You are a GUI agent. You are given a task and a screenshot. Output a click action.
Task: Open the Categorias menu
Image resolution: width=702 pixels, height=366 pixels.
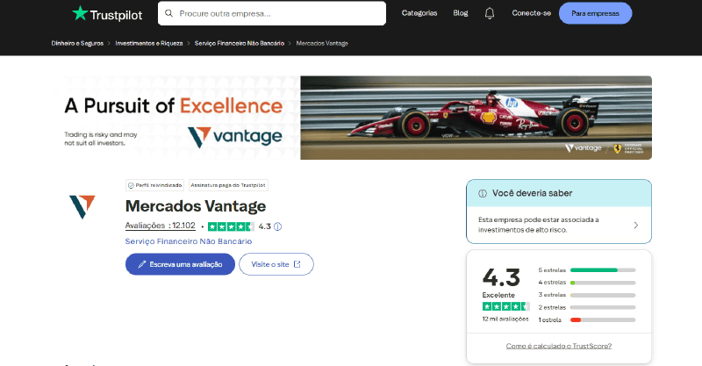[419, 13]
